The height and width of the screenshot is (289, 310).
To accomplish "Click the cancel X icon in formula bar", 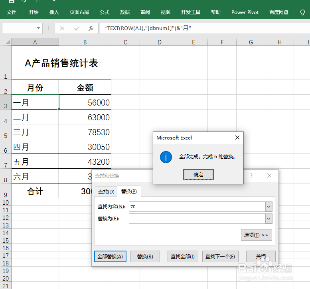I will tap(62, 28).
